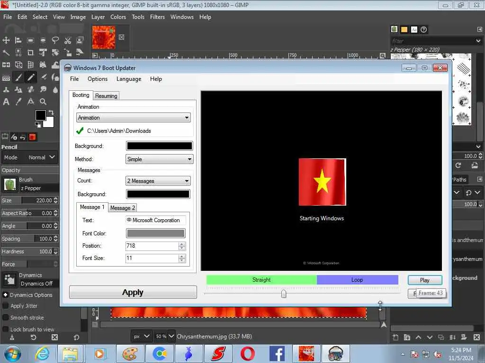The image size is (485, 363).
Task: Open Options menu in Boot Updater
Action: coord(98,79)
